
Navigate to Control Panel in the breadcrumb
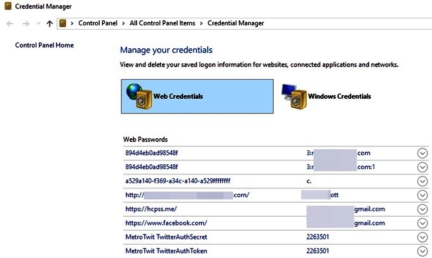(98, 23)
